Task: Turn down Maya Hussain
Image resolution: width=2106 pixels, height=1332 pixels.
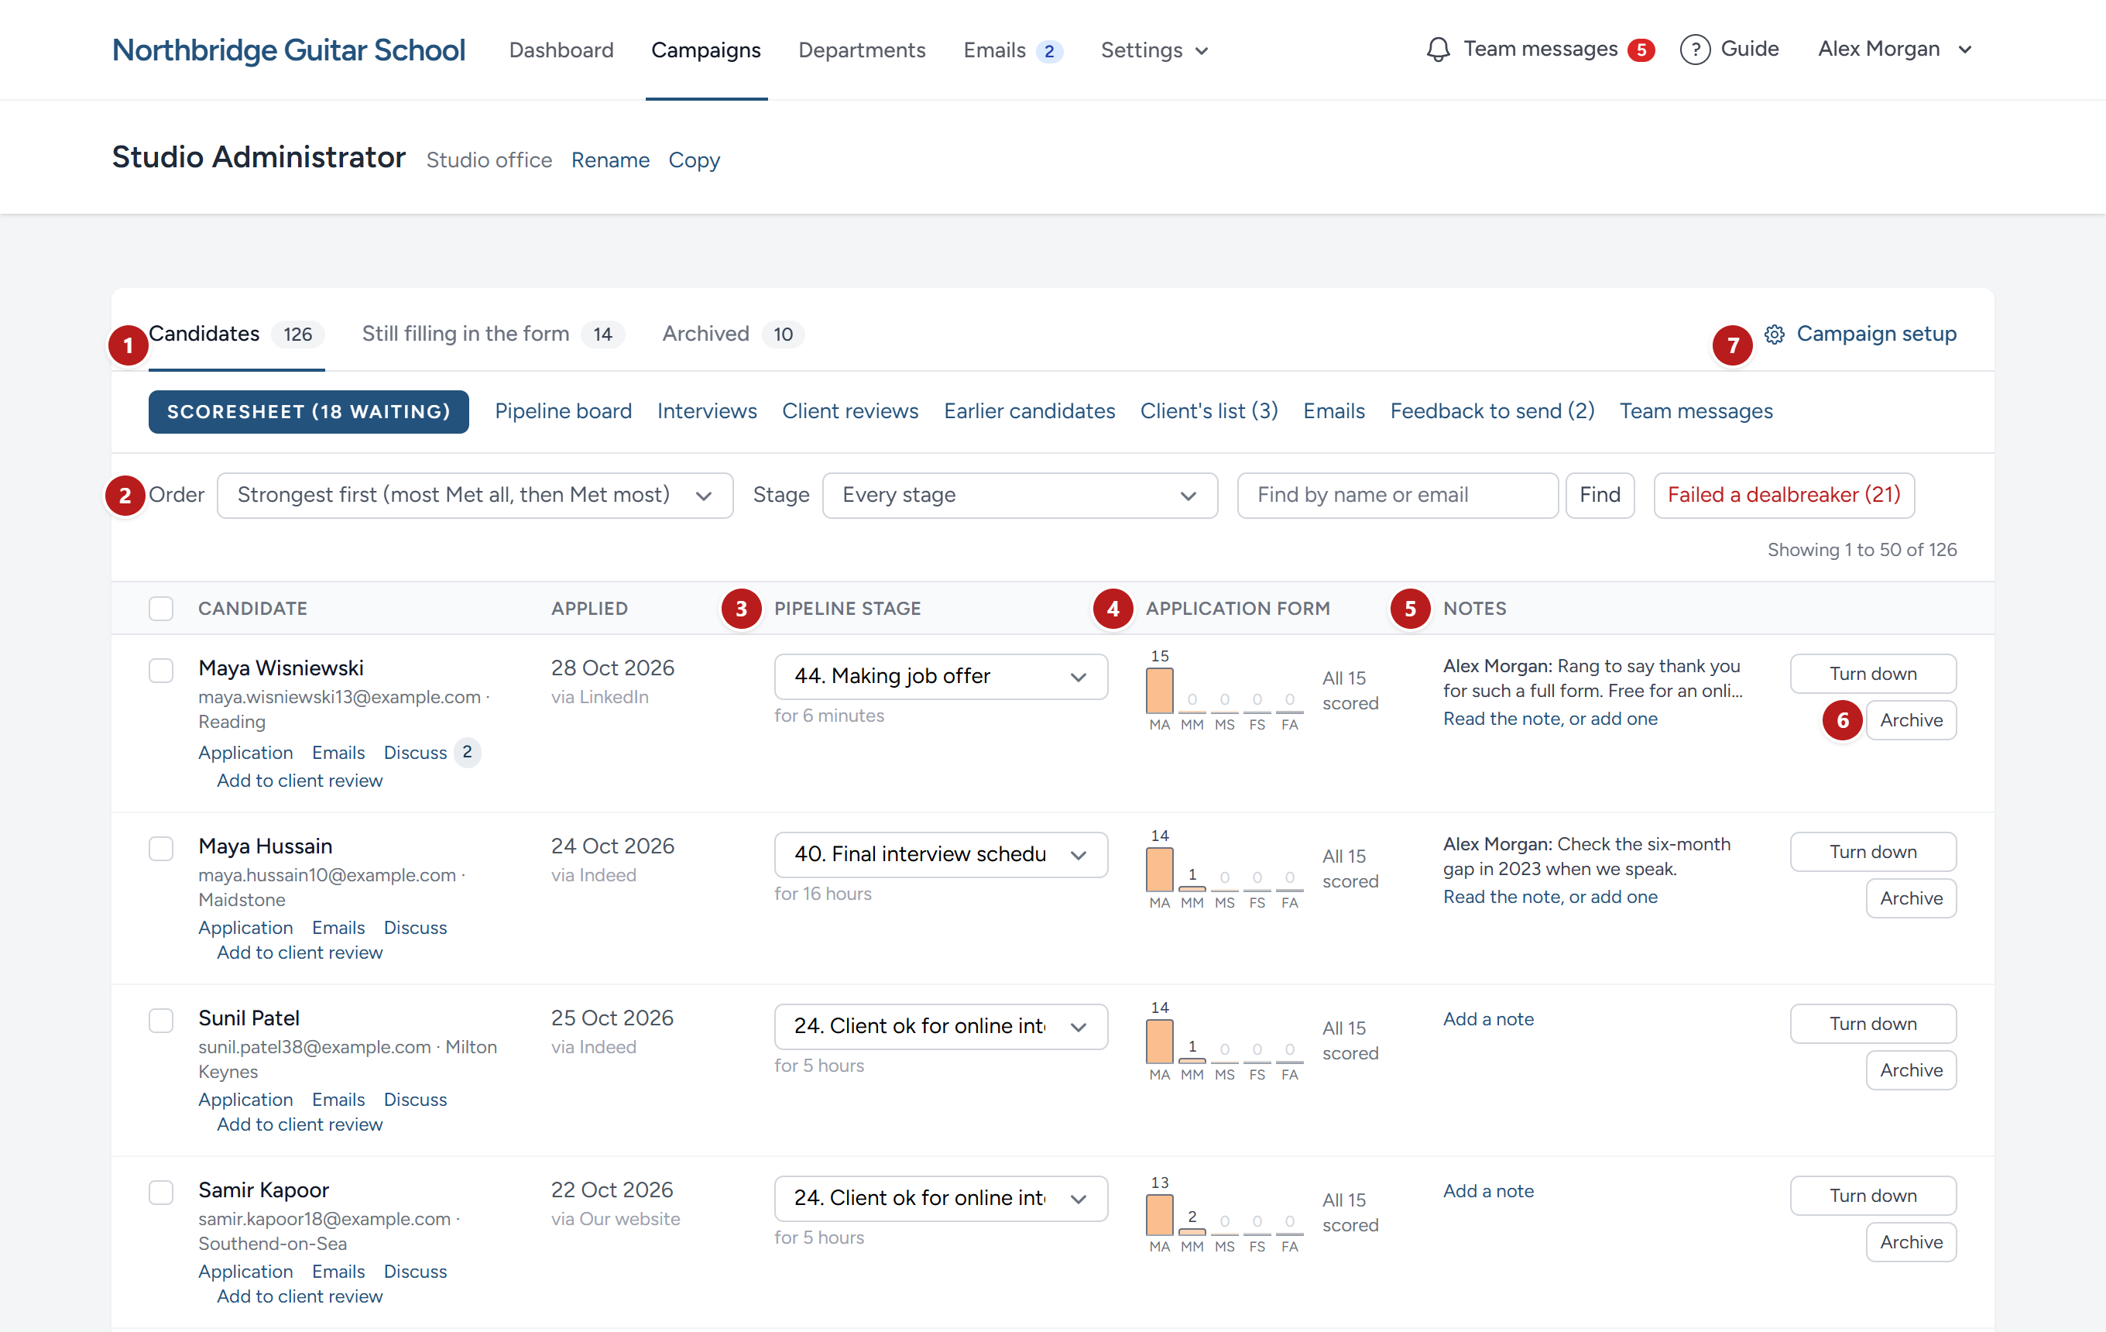Action: 1872,851
